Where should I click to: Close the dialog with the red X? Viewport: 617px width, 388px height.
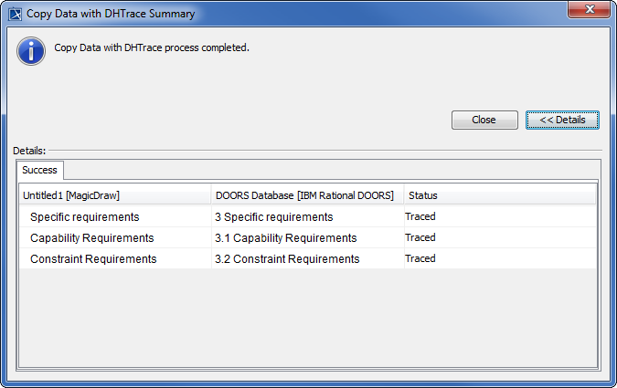587,13
